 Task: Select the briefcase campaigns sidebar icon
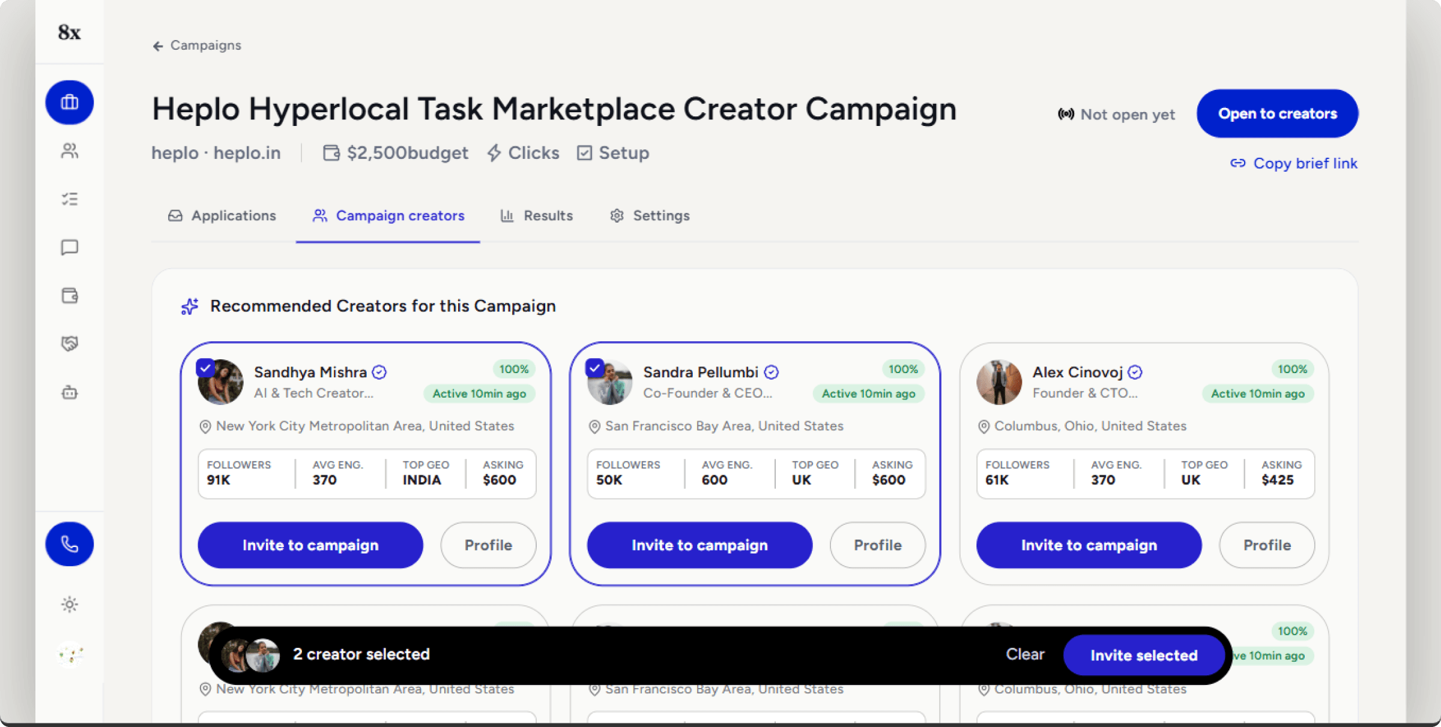pos(70,103)
